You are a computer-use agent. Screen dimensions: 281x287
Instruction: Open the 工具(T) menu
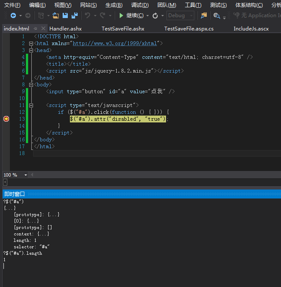[x=193, y=5]
